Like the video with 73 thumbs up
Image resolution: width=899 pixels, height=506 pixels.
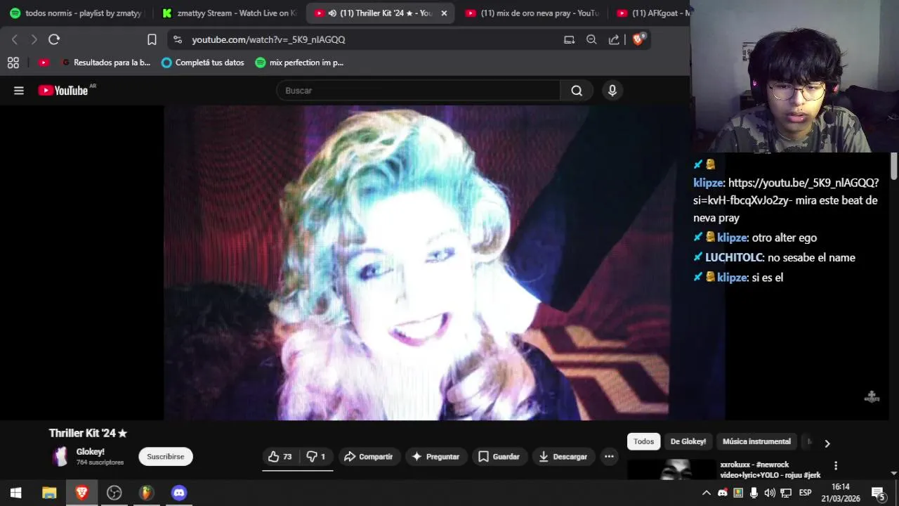coord(280,457)
